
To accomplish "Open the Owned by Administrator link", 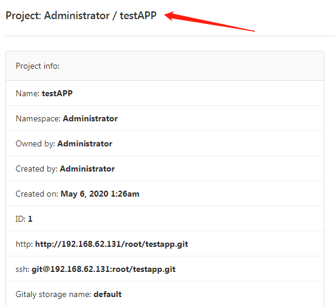I will (x=85, y=143).
